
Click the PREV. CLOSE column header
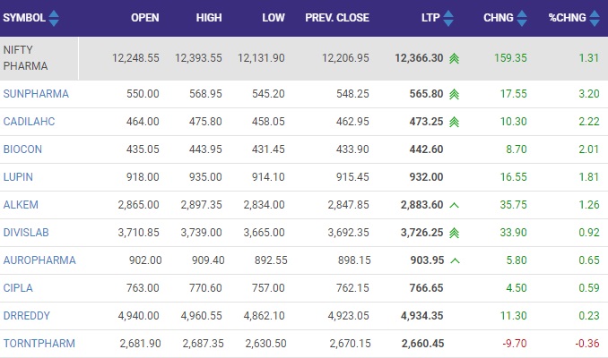[337, 18]
